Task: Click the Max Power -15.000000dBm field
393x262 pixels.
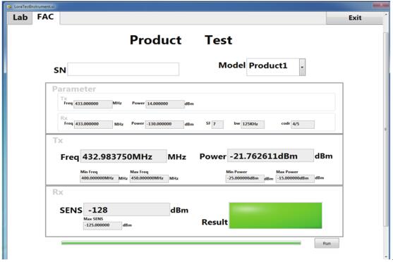Action: coord(295,178)
